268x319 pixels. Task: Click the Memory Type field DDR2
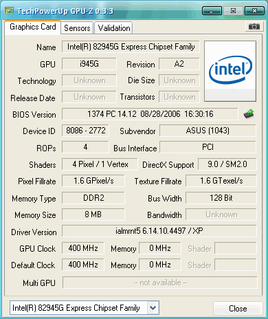(93, 198)
